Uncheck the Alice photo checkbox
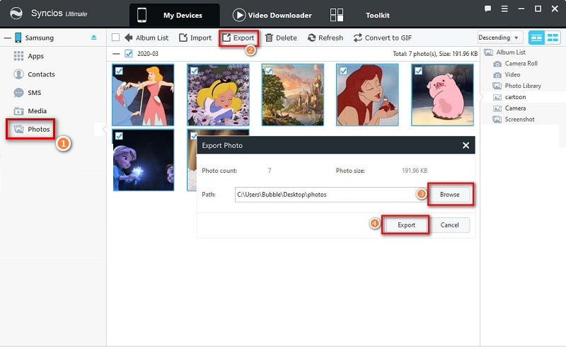The image size is (566, 347). click(x=194, y=71)
